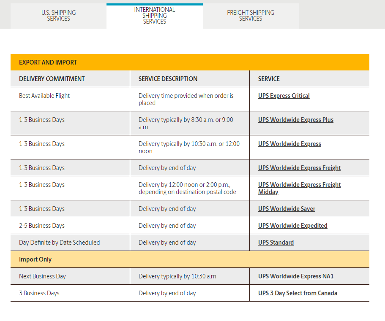Click "1-3 Business Days" in the Worldwide Saver row
The image size is (385, 321).
42,208
